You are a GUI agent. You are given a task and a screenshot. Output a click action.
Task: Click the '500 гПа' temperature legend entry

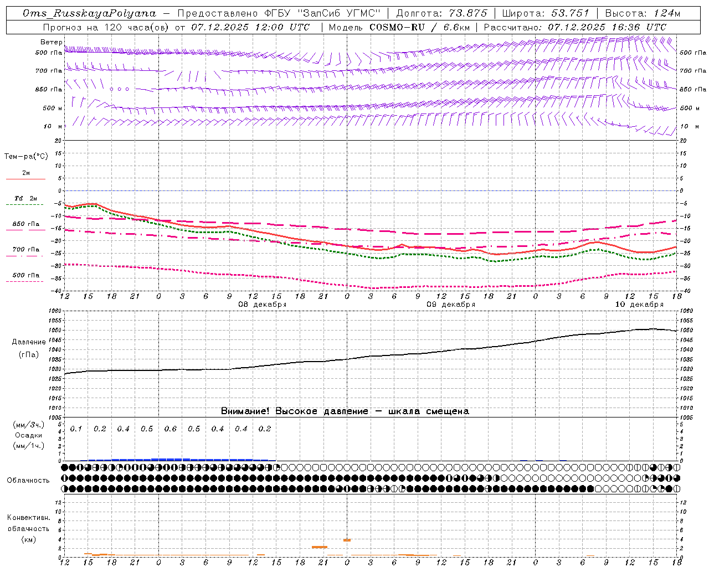coord(25,275)
